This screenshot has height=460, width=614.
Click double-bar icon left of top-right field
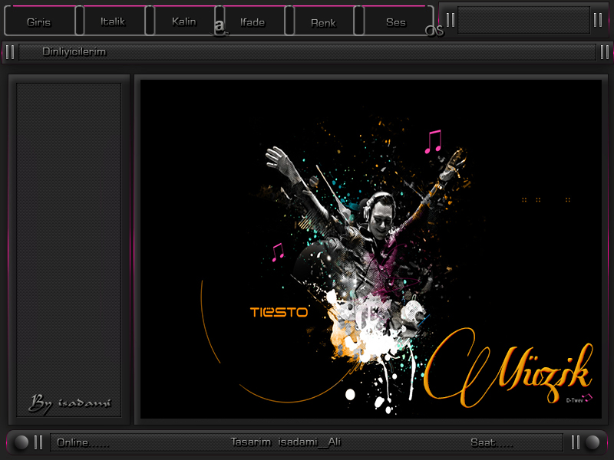point(451,20)
